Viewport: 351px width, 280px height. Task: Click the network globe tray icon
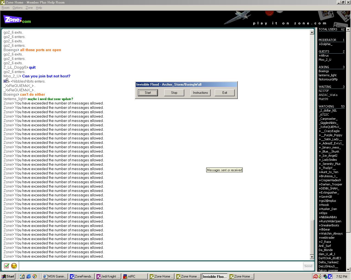tap(325, 276)
